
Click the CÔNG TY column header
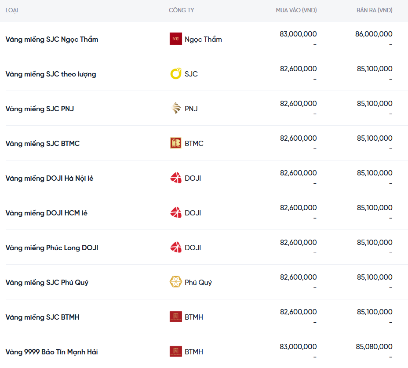coord(182,10)
